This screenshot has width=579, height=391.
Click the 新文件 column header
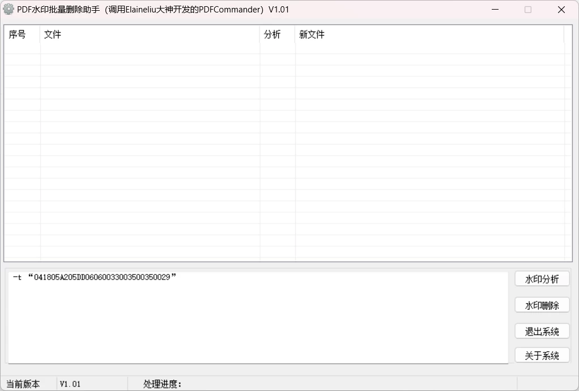[309, 35]
